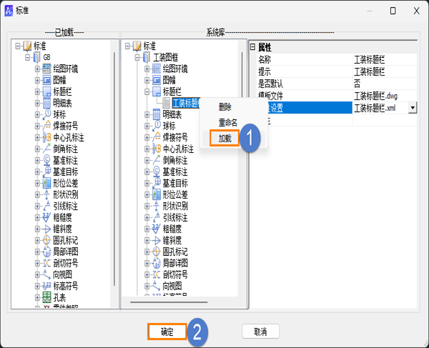The width and height of the screenshot is (429, 348).
Task: Click the 形位公差 icon in the 已加载 tree
Action: (46, 183)
